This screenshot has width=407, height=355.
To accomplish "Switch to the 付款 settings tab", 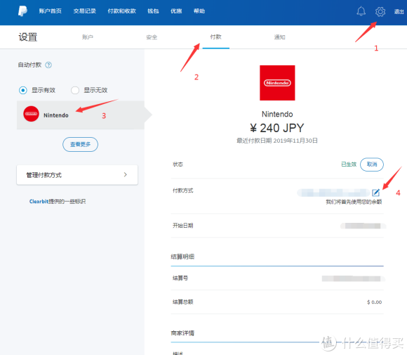I will pos(215,37).
